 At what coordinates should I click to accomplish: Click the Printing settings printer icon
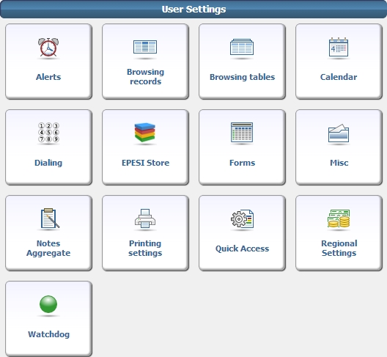coord(145,218)
